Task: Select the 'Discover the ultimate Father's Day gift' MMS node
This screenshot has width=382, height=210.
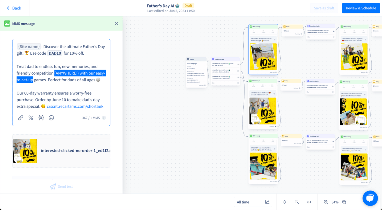Action: tap(263, 49)
